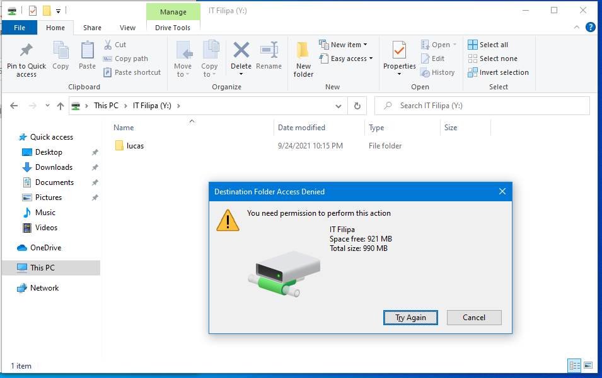Select Downloads in Quick access sidebar
Image resolution: width=602 pixels, height=378 pixels.
click(54, 167)
